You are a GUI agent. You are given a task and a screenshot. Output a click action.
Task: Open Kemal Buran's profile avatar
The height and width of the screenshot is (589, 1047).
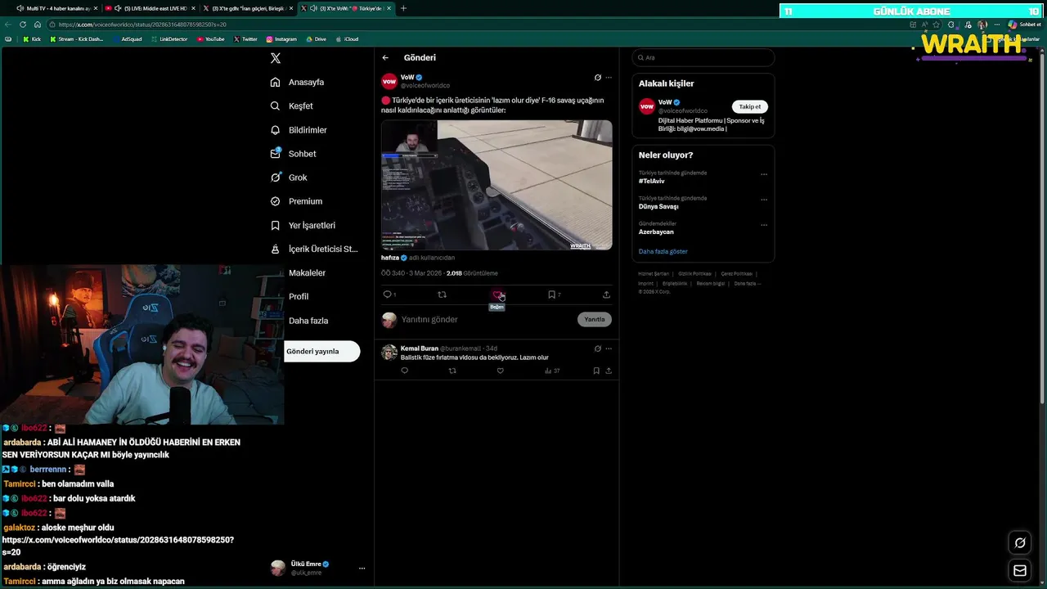coord(389,353)
